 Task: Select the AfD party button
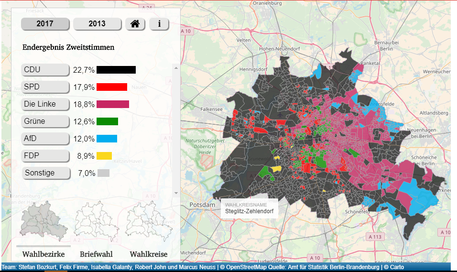46,139
